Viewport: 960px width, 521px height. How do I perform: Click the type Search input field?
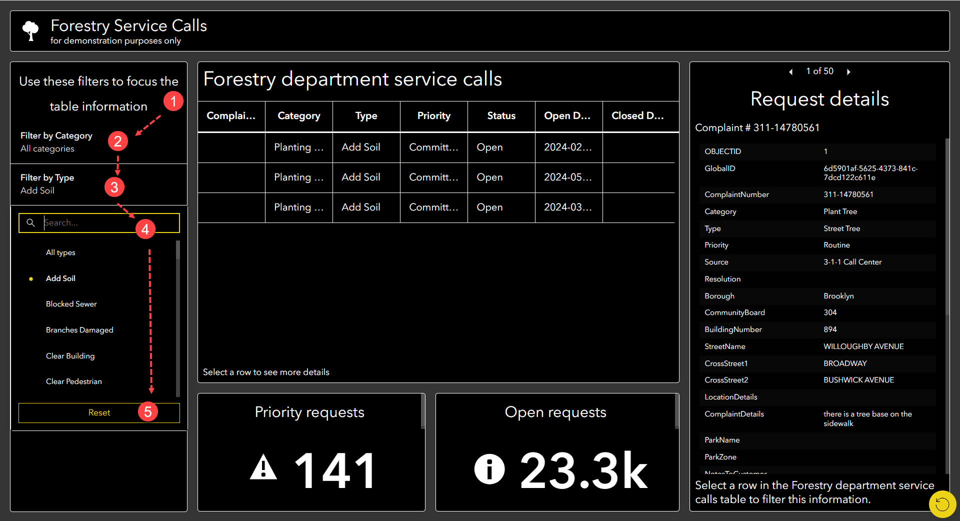pos(99,223)
